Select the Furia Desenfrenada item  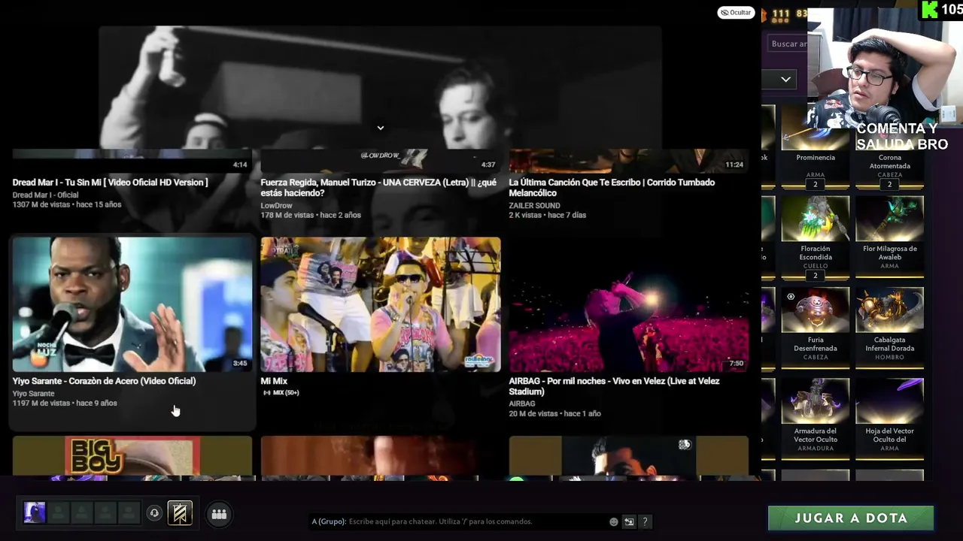coord(816,327)
